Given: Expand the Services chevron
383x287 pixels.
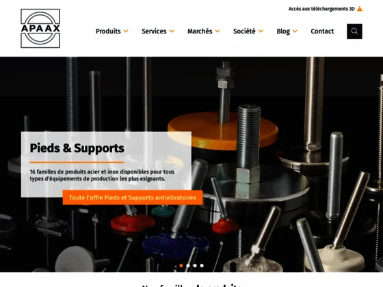Looking at the screenshot, I should [172, 31].
